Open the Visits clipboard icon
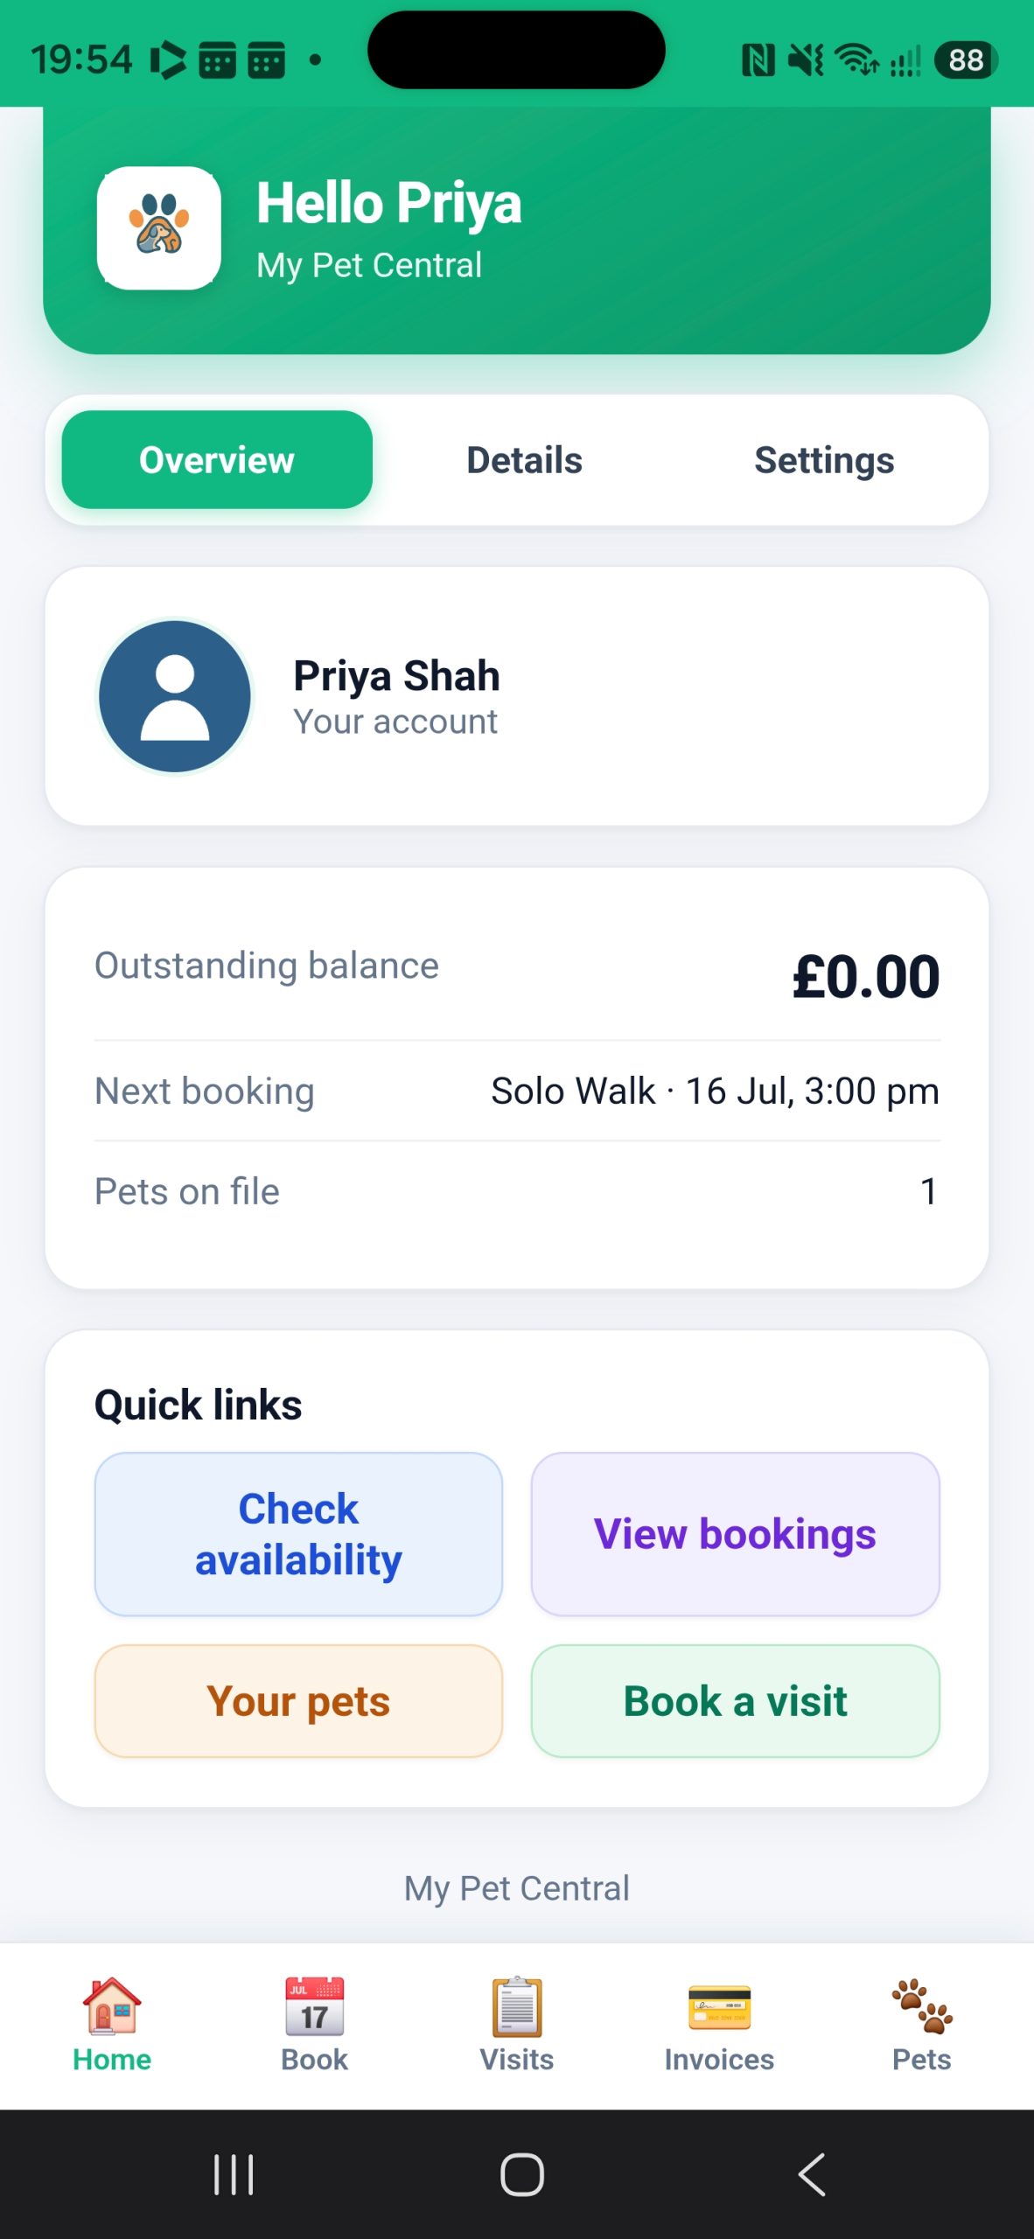Viewport: 1034px width, 2239px height. [x=516, y=2006]
